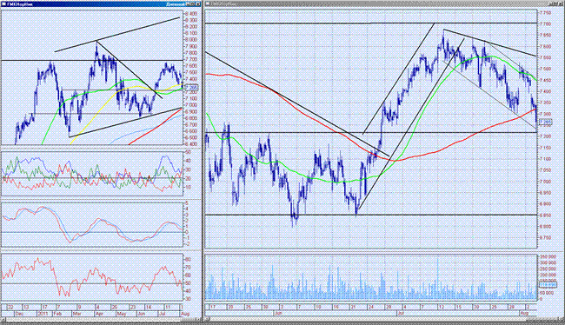
Task: Click the volume histogram pane in right window
Action: click(x=371, y=277)
